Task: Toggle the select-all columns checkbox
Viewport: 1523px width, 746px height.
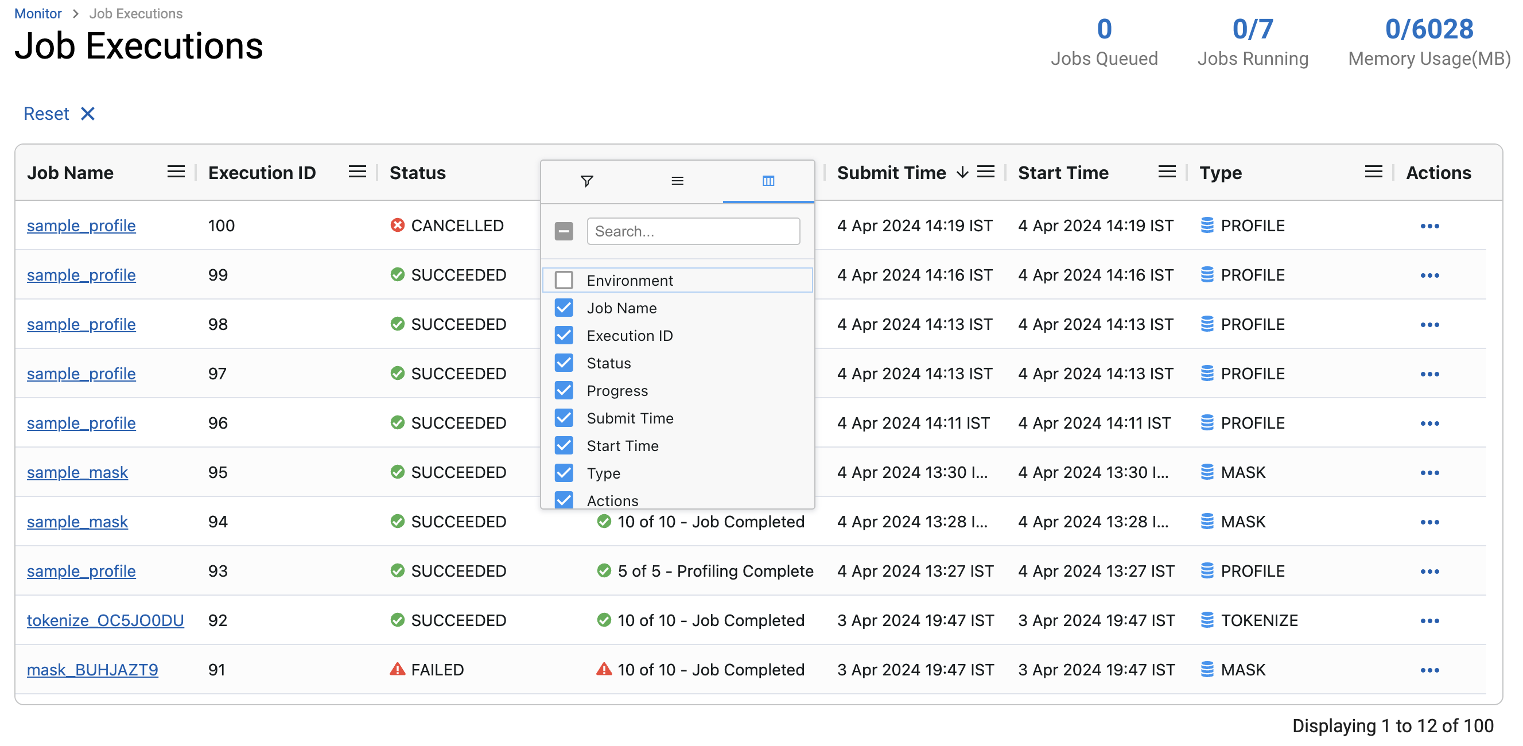Action: coord(564,231)
